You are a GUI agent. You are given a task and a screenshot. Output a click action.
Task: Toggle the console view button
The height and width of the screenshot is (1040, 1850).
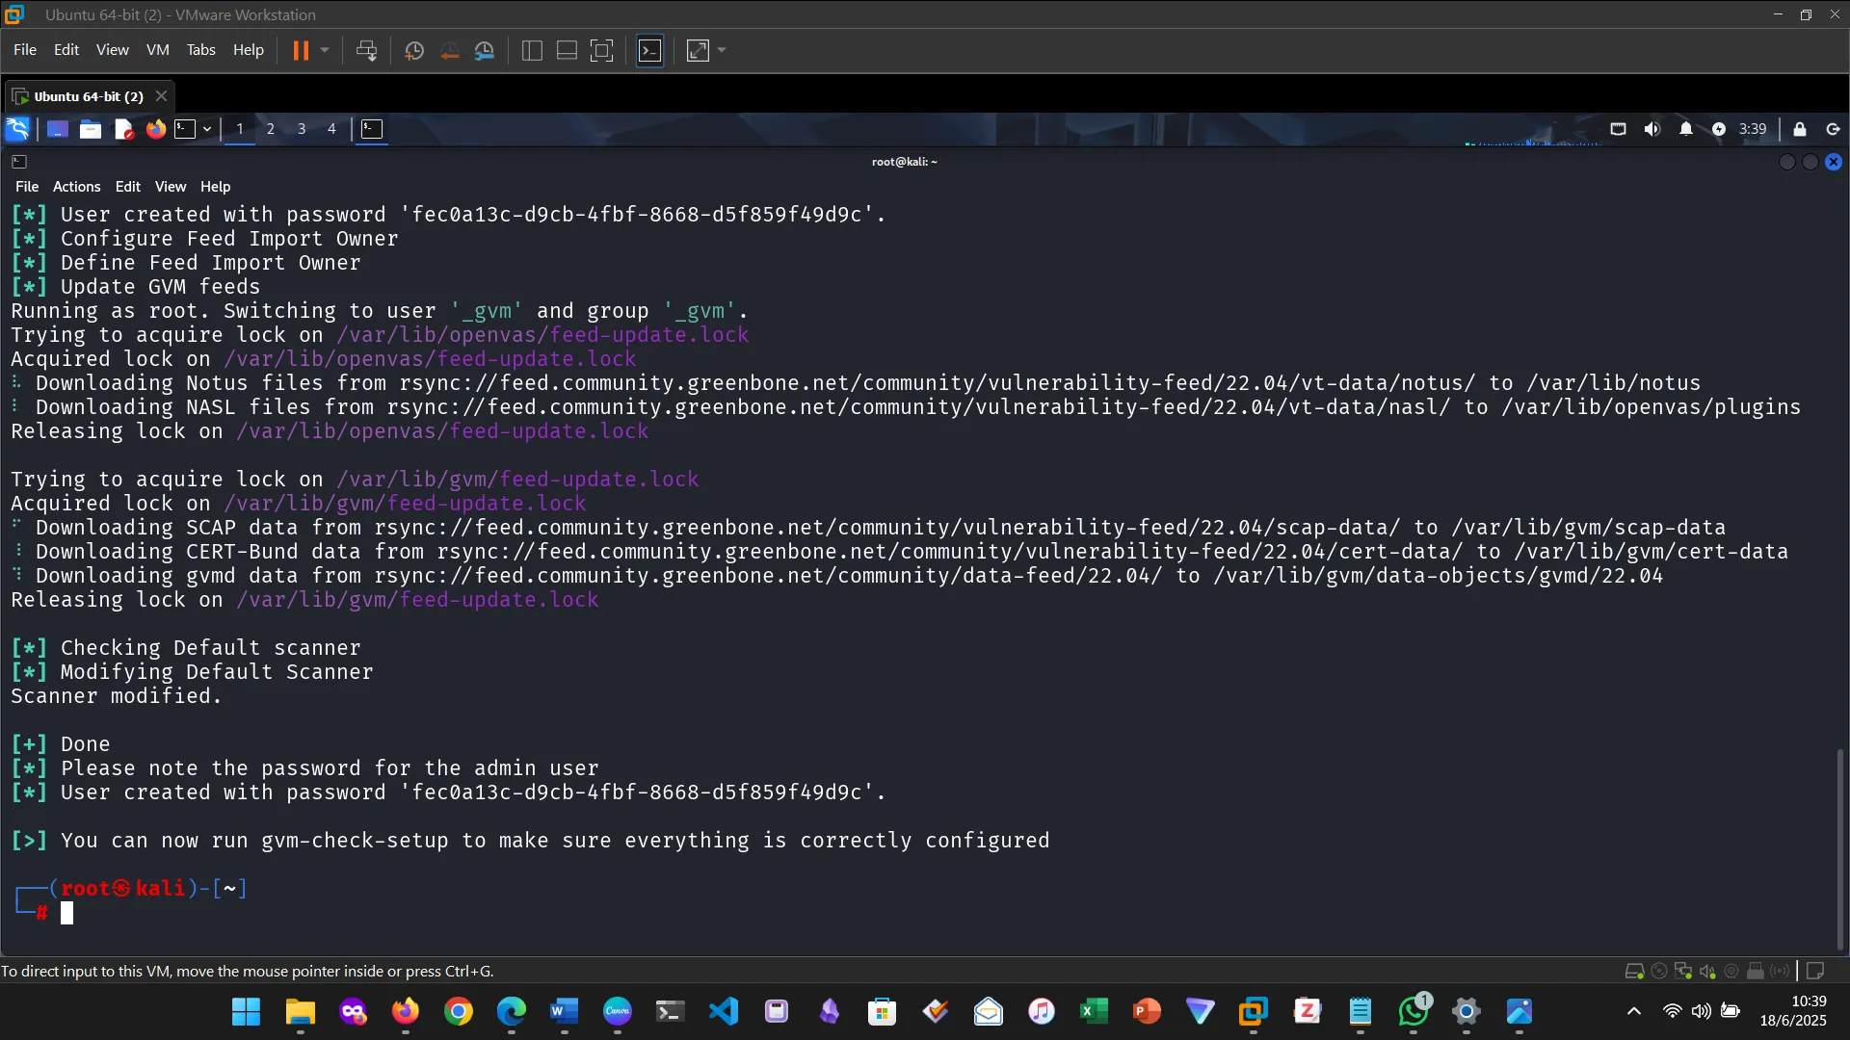tap(650, 50)
